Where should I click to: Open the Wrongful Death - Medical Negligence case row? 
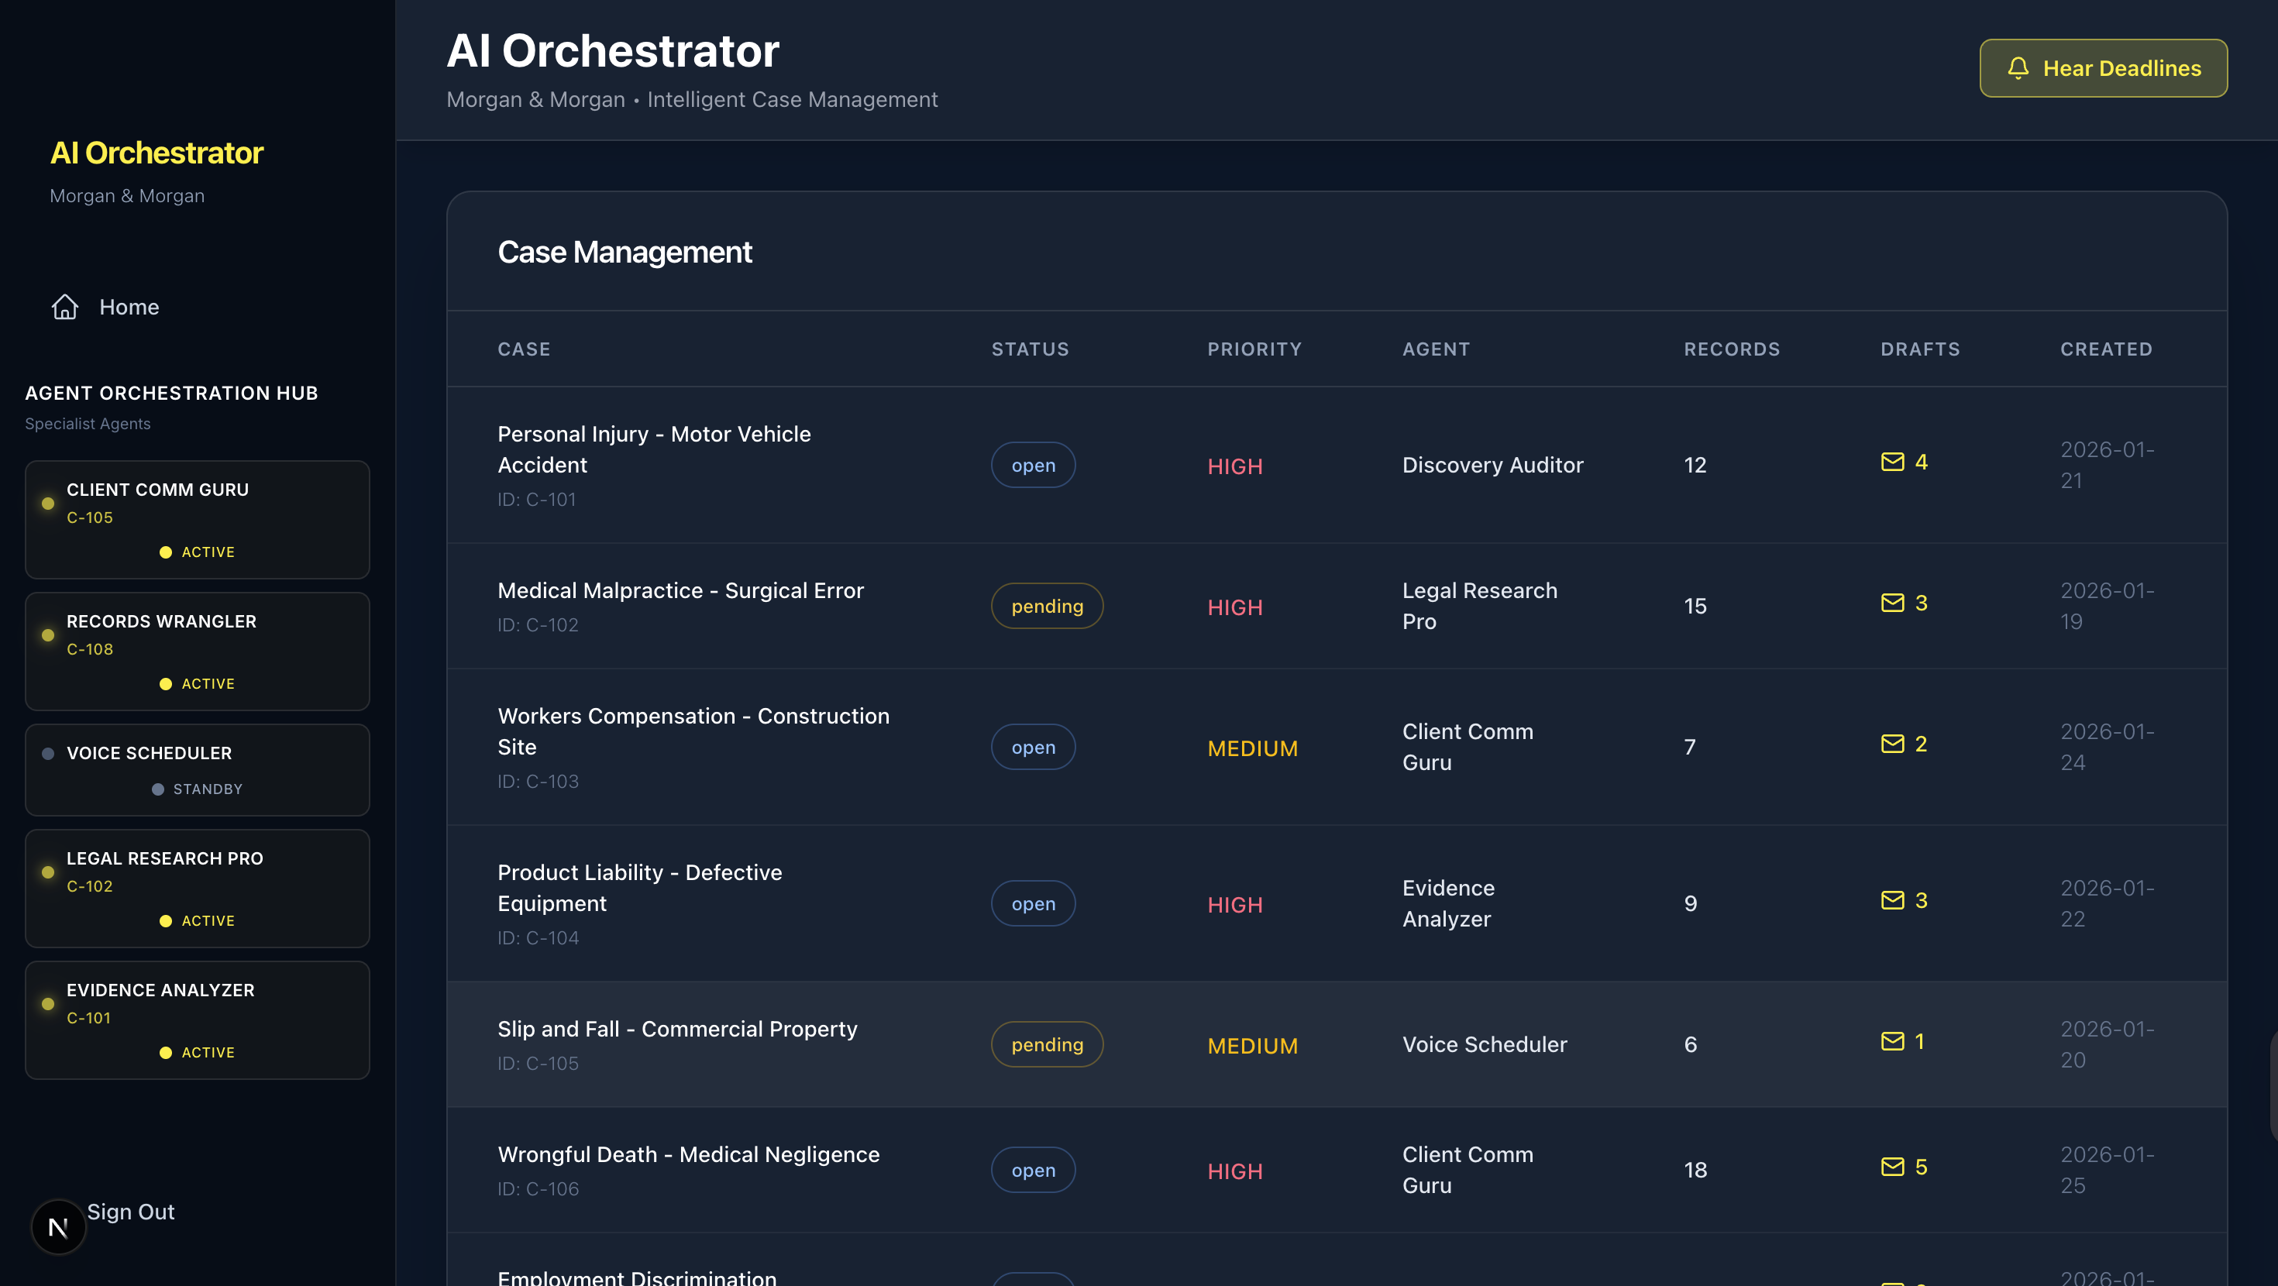tap(688, 1154)
